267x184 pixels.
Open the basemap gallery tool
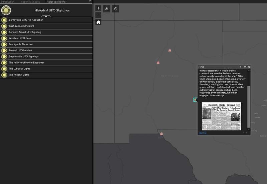pos(107,9)
